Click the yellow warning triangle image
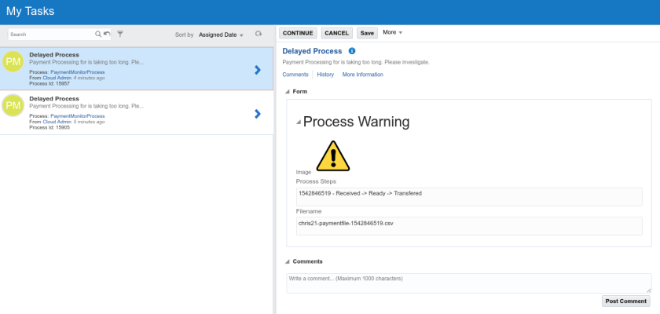This screenshot has height=314, width=660. [x=332, y=156]
